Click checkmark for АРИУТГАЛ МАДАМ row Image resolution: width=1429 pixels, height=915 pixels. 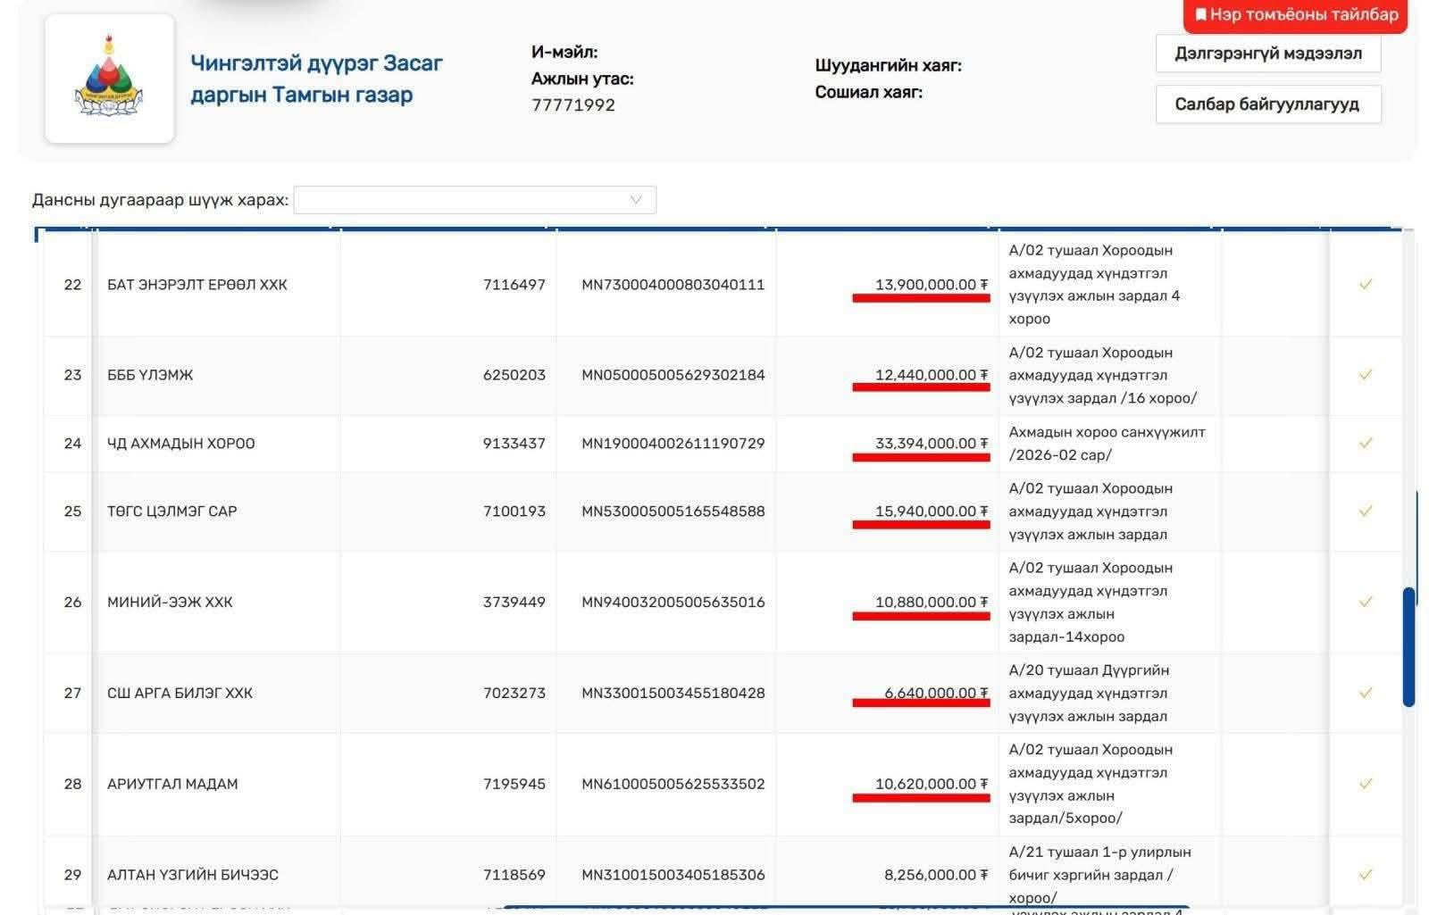[1365, 785]
